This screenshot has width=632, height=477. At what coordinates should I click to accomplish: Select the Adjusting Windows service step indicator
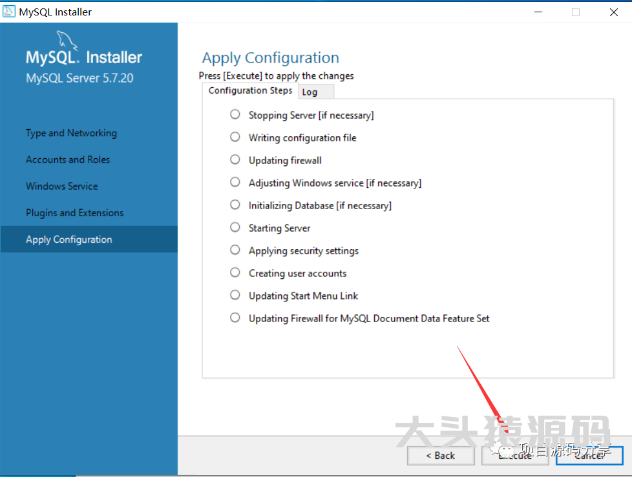[235, 183]
